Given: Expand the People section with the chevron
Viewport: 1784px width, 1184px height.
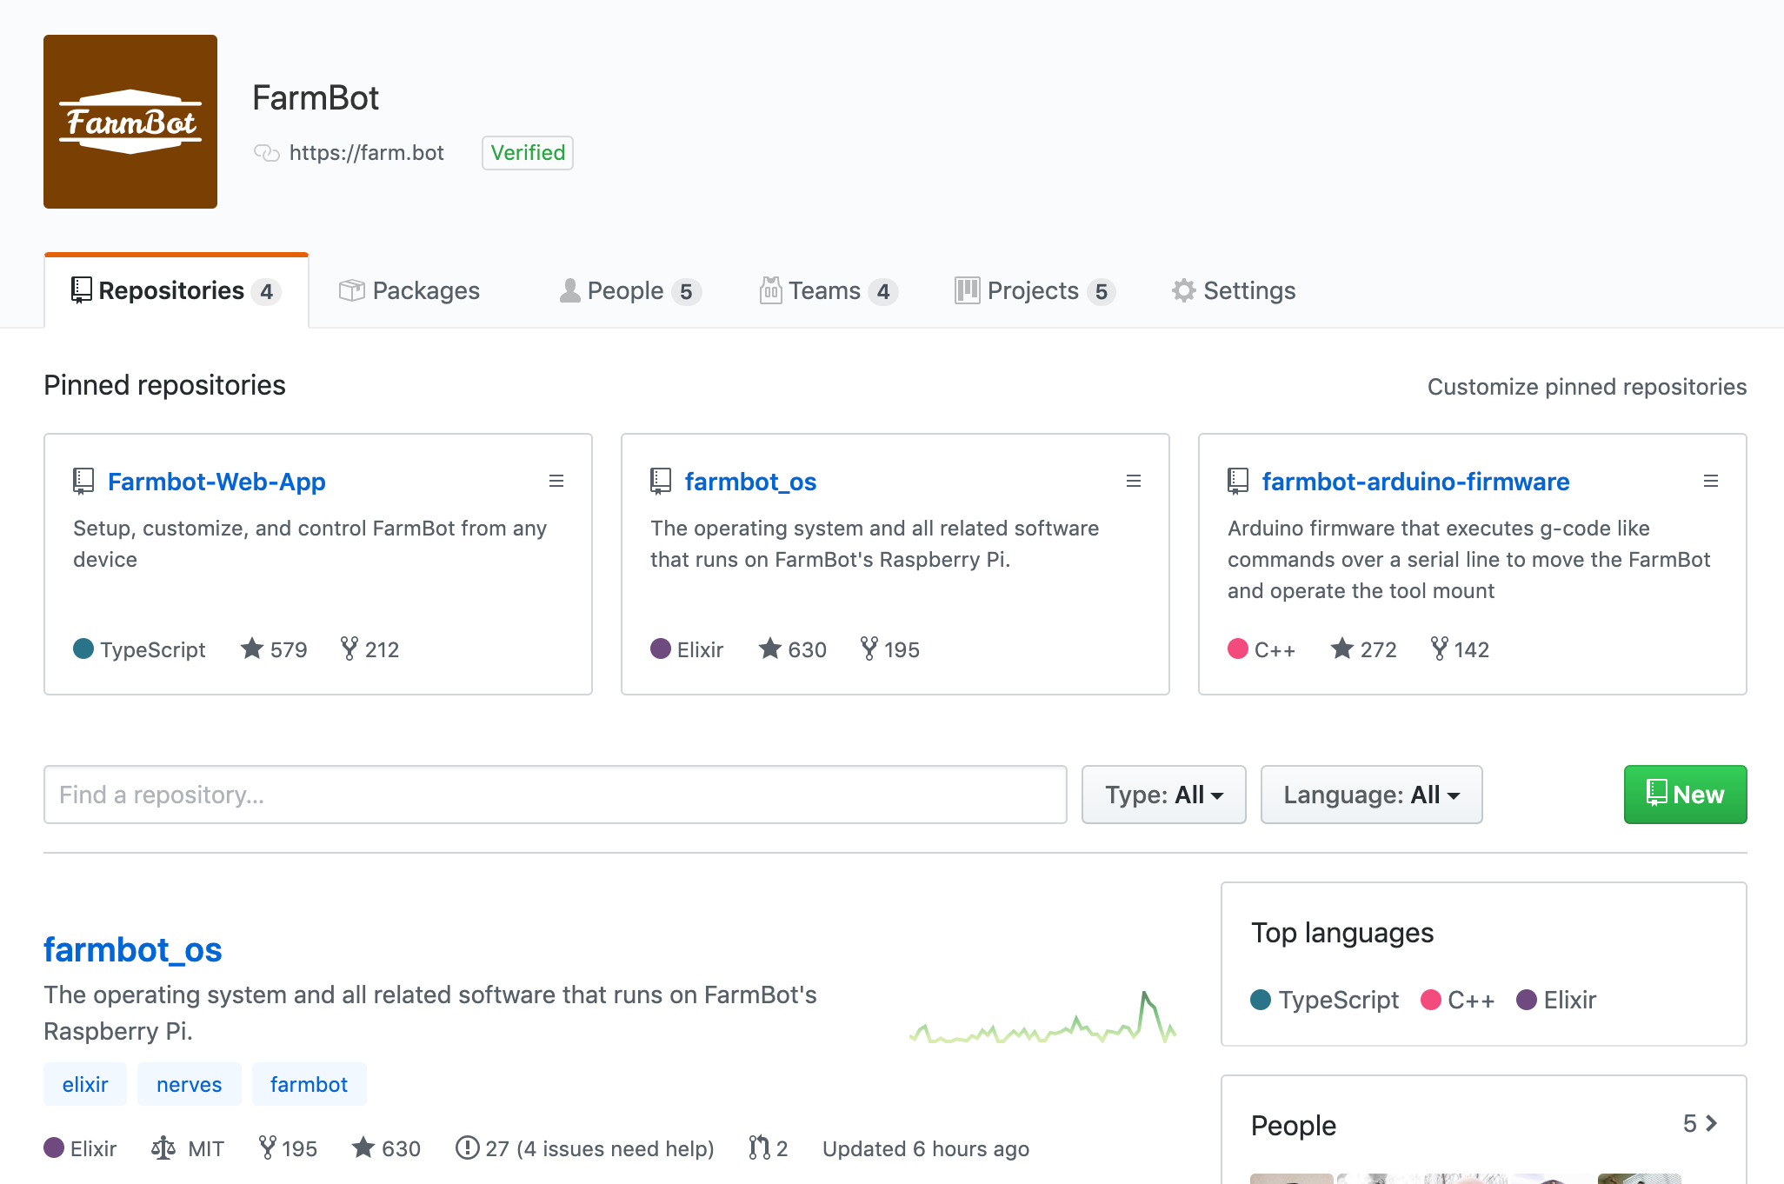Looking at the screenshot, I should [x=1709, y=1124].
